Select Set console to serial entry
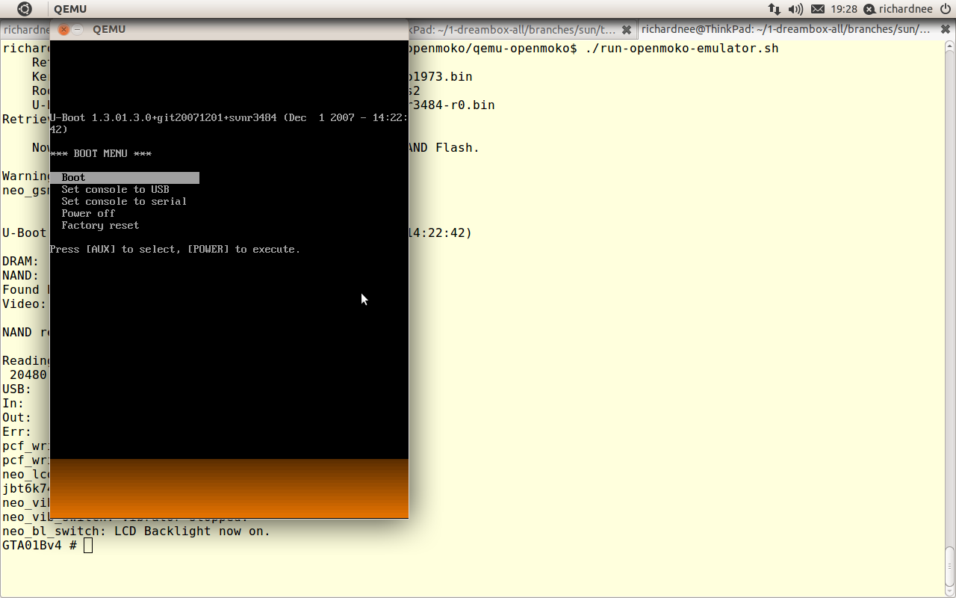956x598 pixels. [x=124, y=201]
